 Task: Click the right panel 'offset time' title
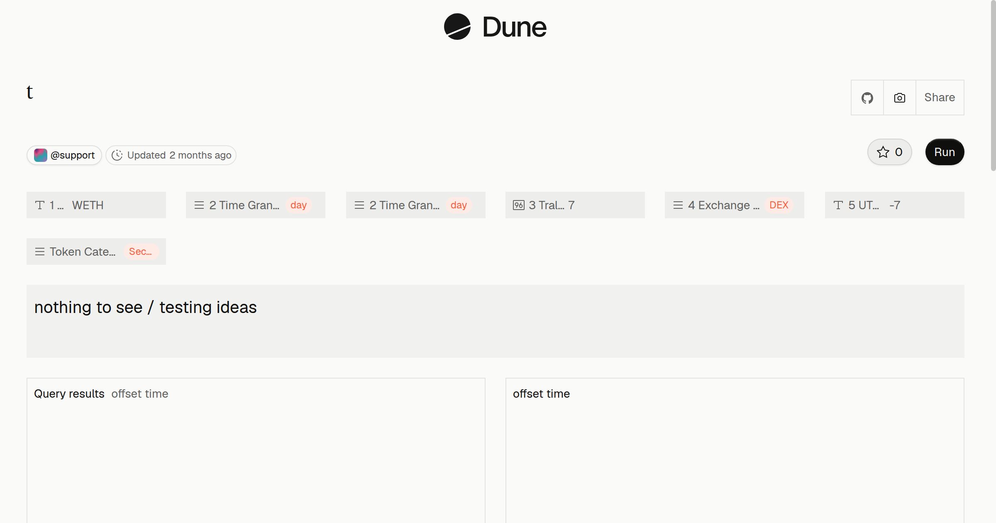tap(541, 394)
